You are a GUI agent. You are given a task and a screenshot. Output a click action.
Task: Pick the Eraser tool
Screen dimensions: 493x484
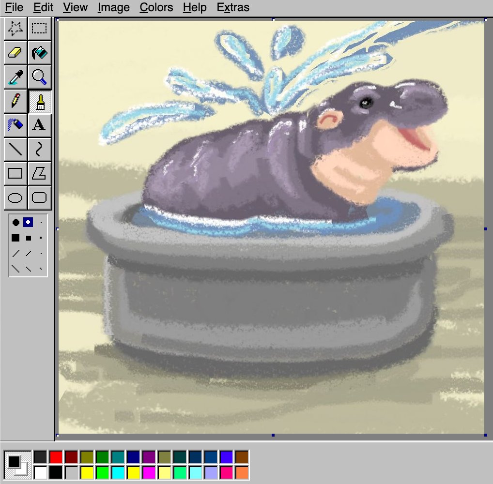pos(15,53)
